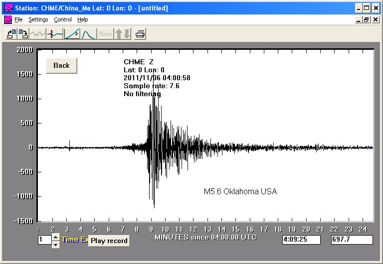
Task: Click the save/export record icon
Action: pyautogui.click(x=23, y=34)
